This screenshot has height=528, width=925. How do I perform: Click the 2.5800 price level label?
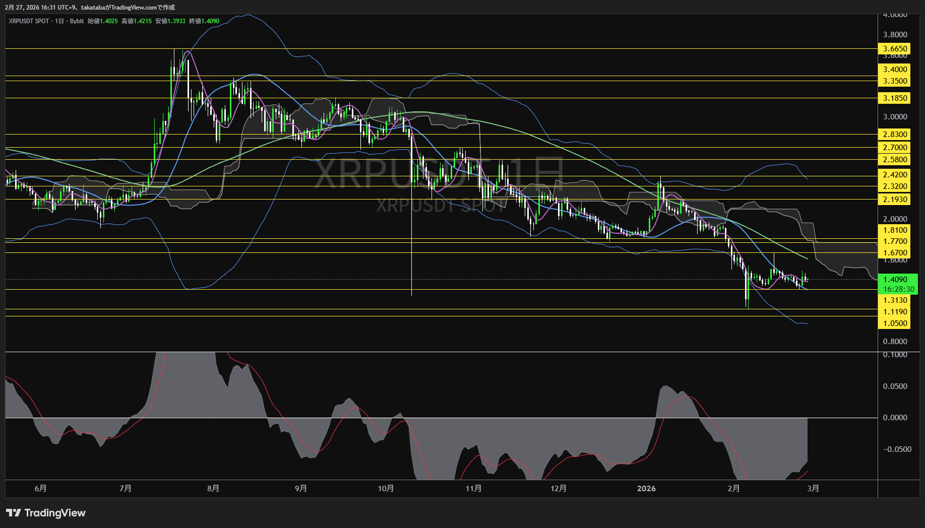(x=895, y=160)
